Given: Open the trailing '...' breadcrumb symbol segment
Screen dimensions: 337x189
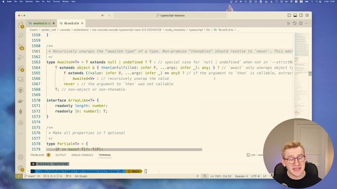Looking at the screenshot, I should point(238,30).
